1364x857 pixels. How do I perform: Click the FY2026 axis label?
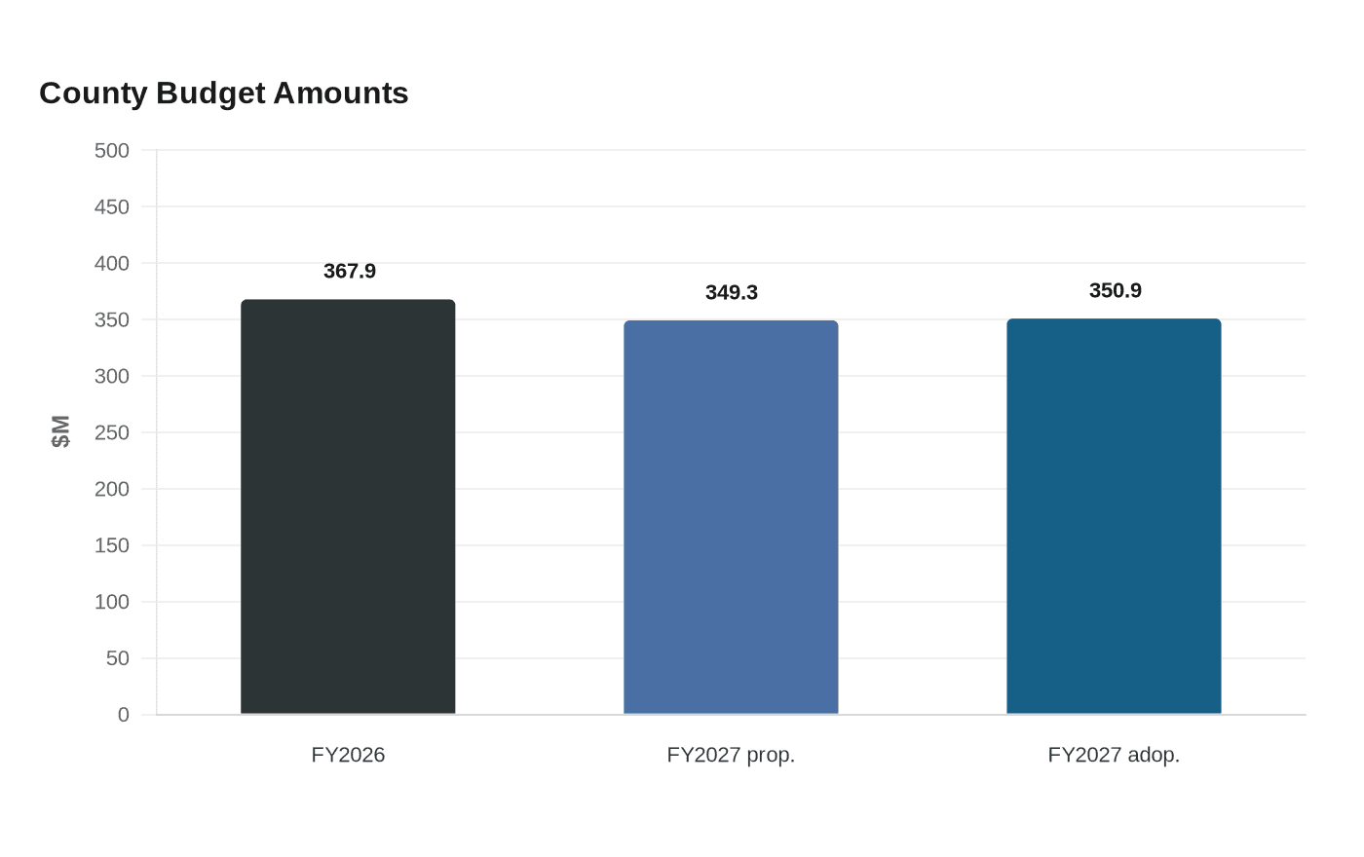click(348, 755)
